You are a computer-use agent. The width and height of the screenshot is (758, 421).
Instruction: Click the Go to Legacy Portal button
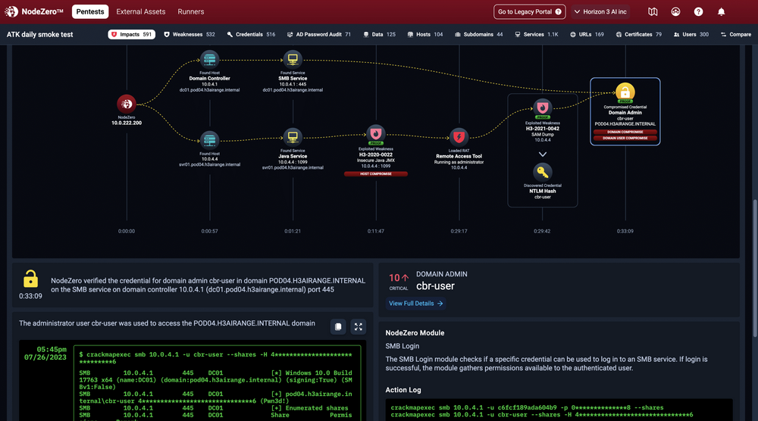point(530,12)
